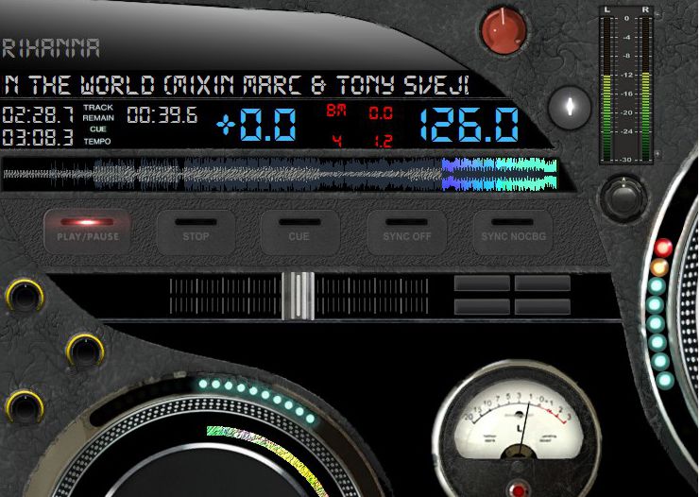Click the red 1.2 value
Screen dimensions: 700x497
point(383,141)
